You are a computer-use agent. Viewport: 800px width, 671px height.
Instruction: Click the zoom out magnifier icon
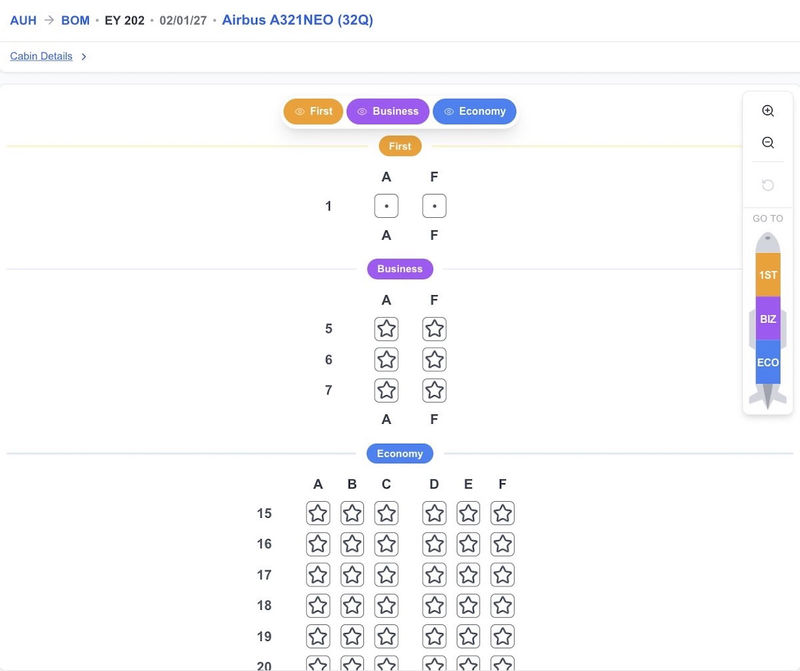tap(767, 143)
